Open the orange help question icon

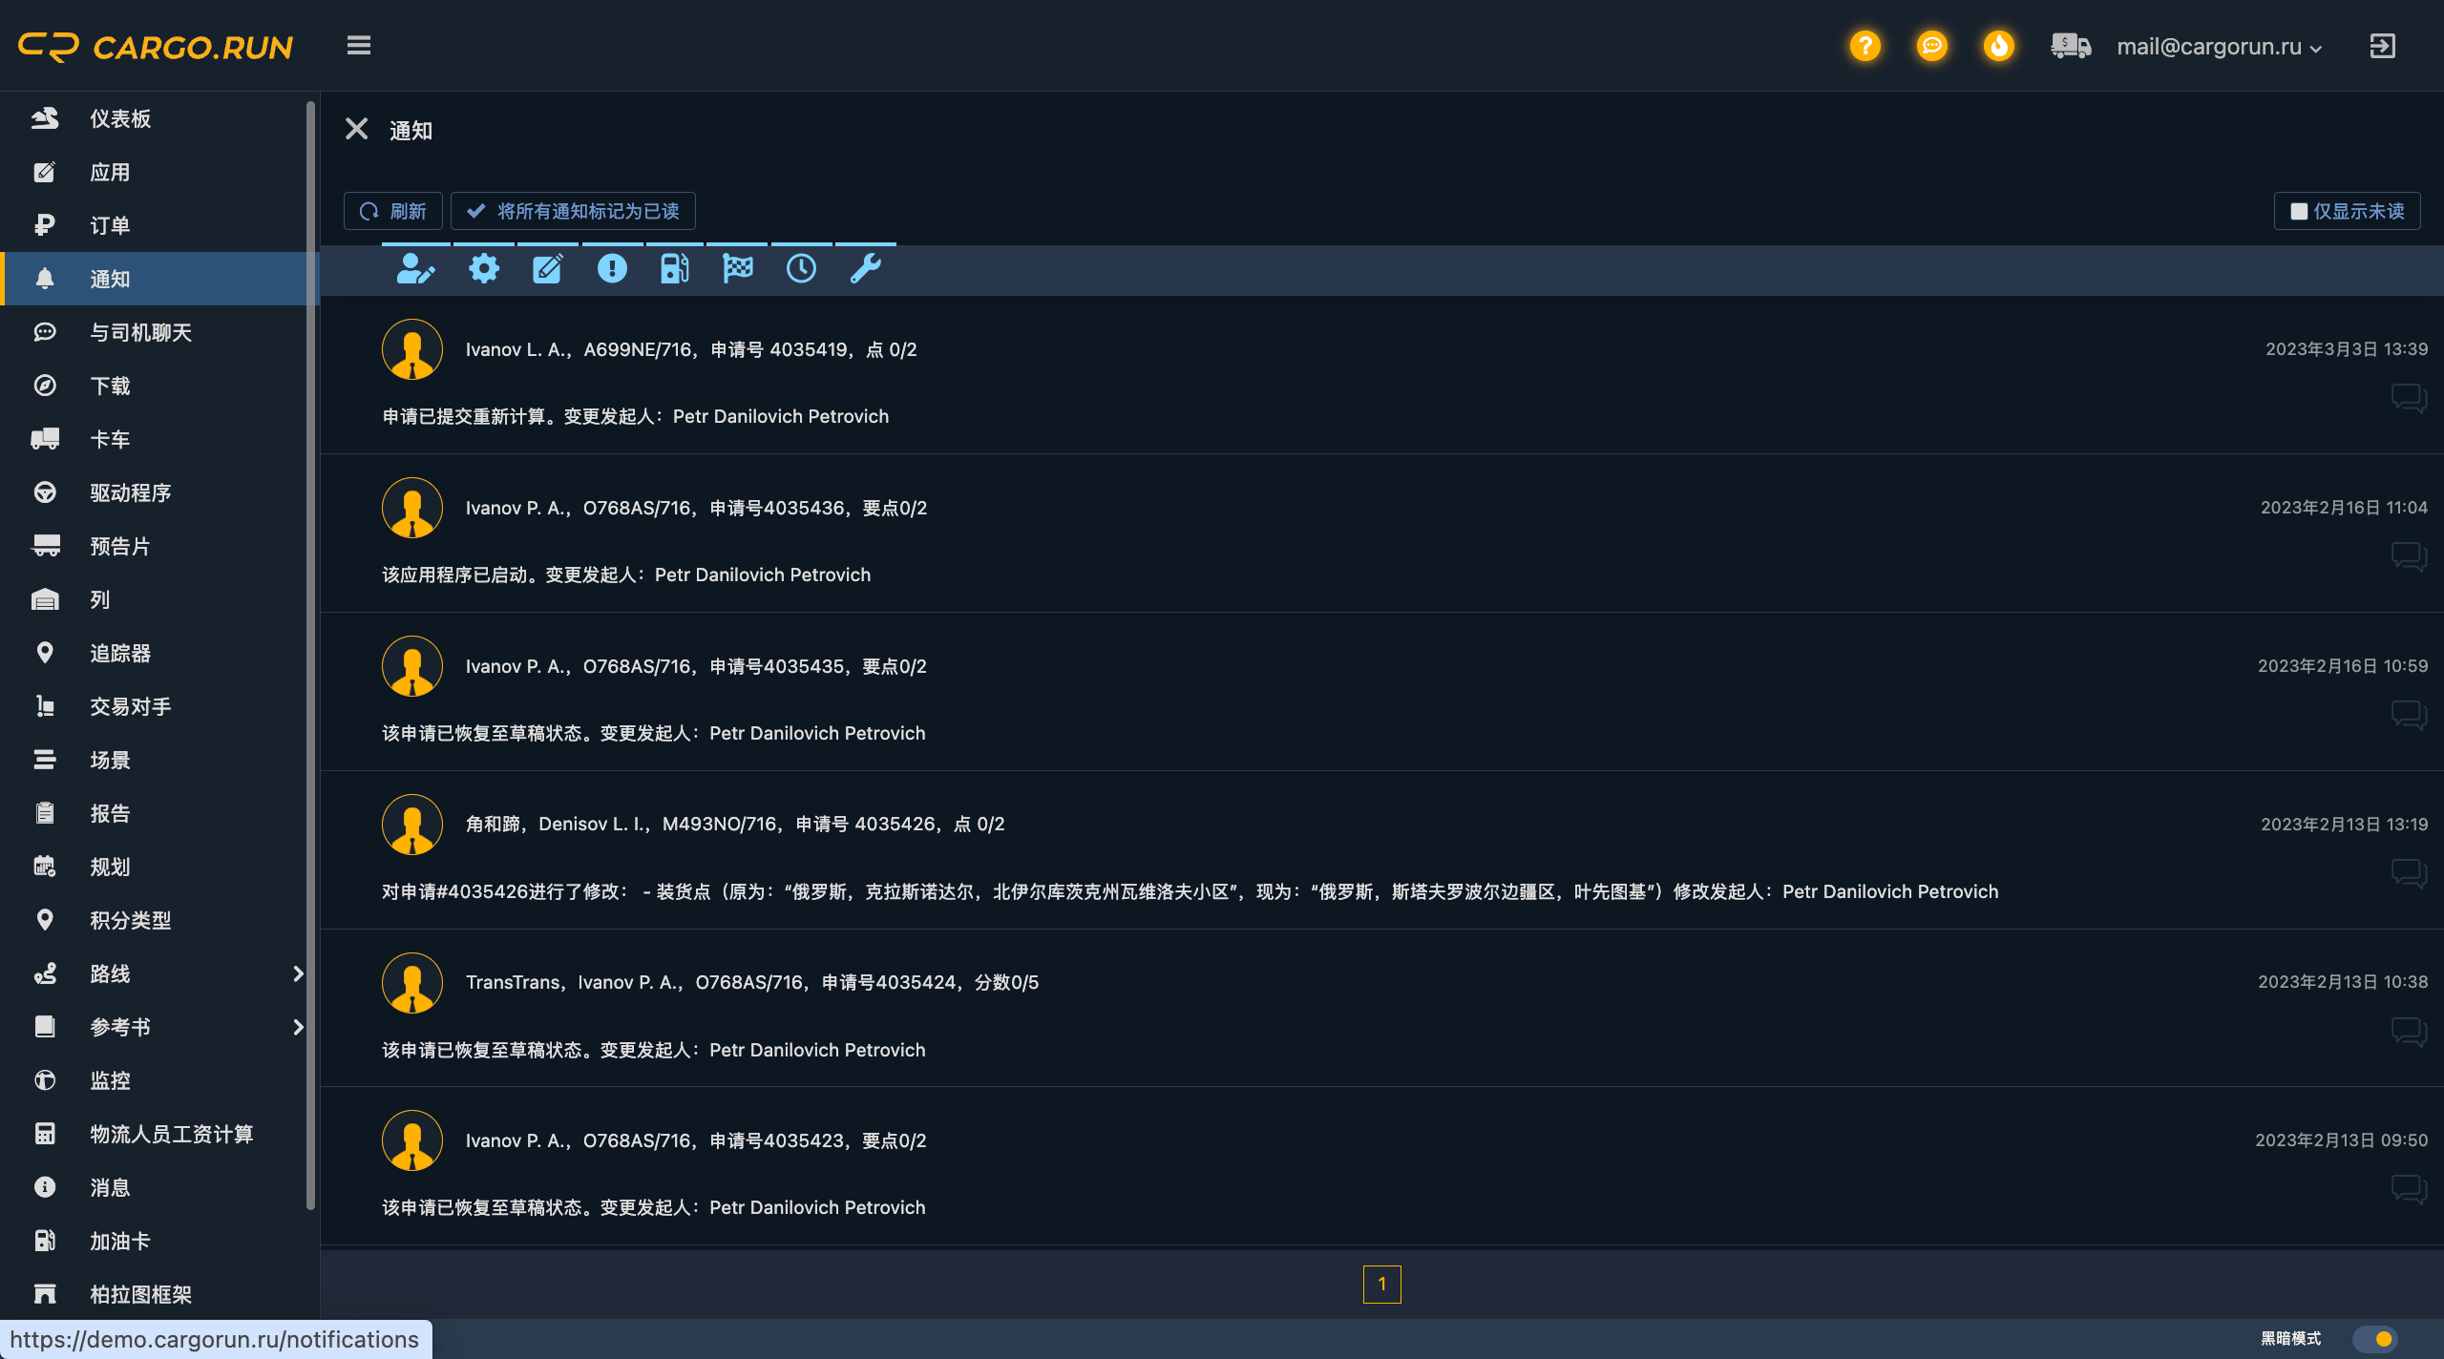1865,46
